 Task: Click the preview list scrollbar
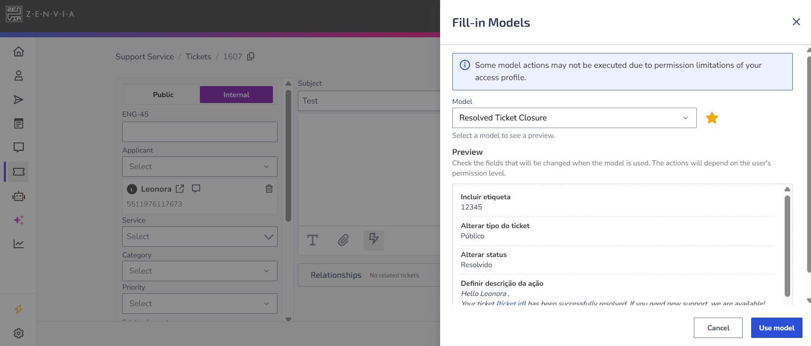[x=787, y=246]
